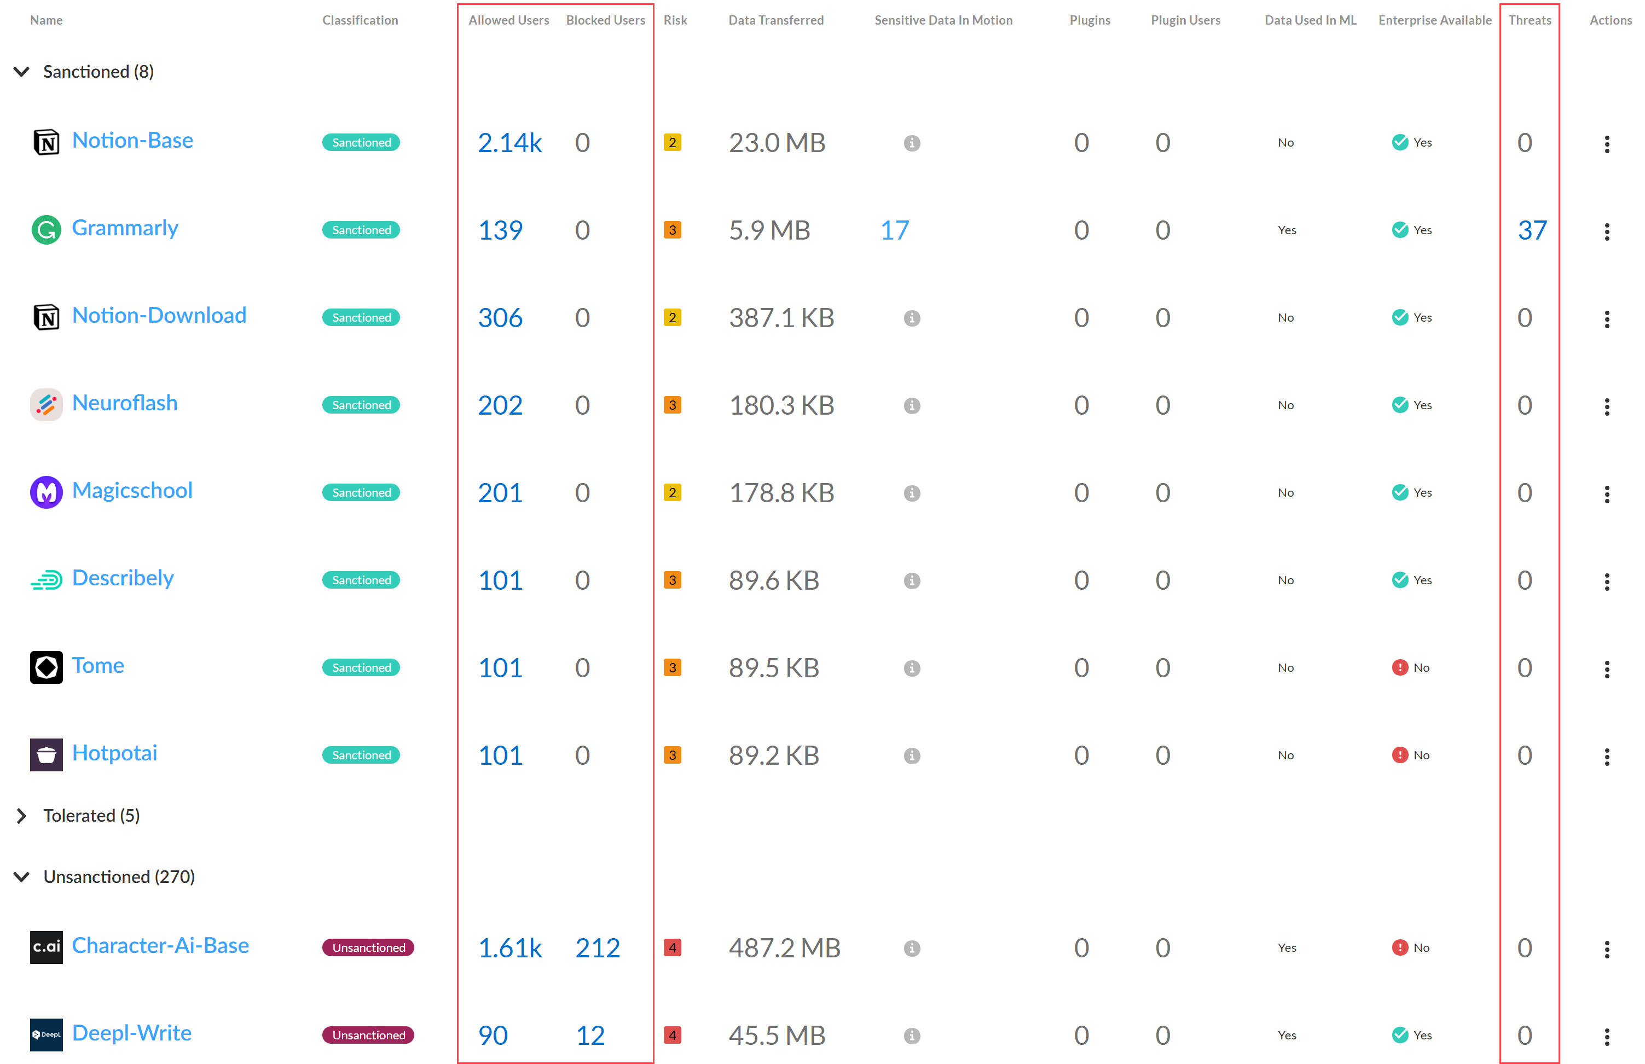
Task: Sort by Threats column header
Action: click(x=1529, y=20)
